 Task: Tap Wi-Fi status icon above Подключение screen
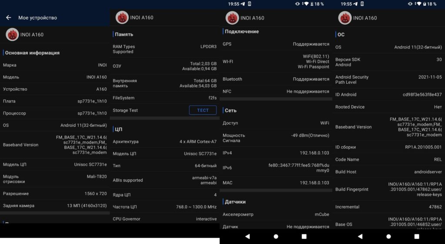[306, 4]
